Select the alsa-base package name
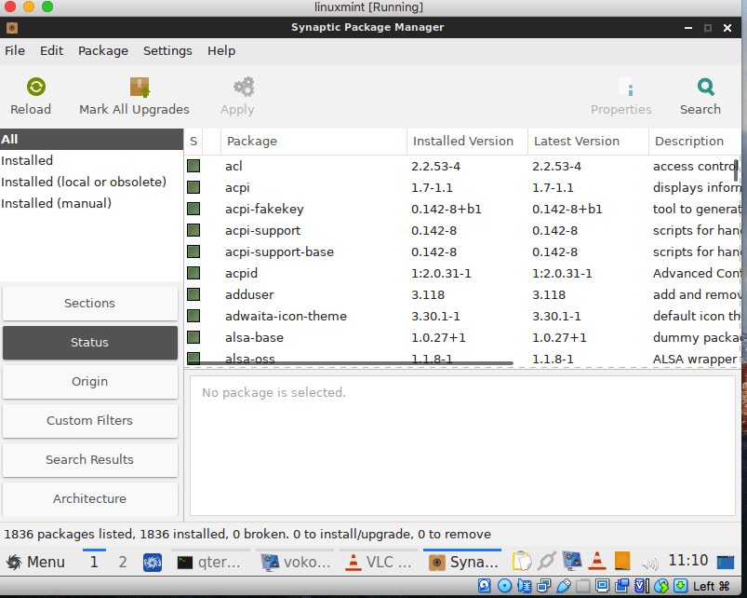Image resolution: width=747 pixels, height=598 pixels. tap(254, 337)
